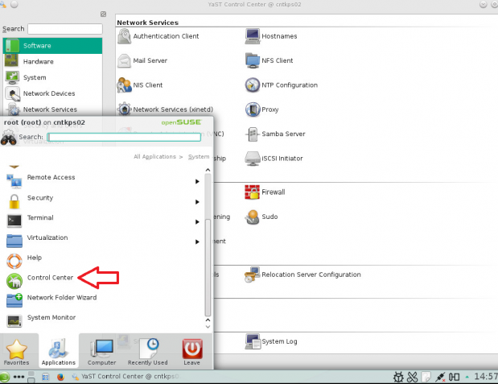Open the iSCSI Initiator icon
This screenshot has width=498, height=384.
253,159
